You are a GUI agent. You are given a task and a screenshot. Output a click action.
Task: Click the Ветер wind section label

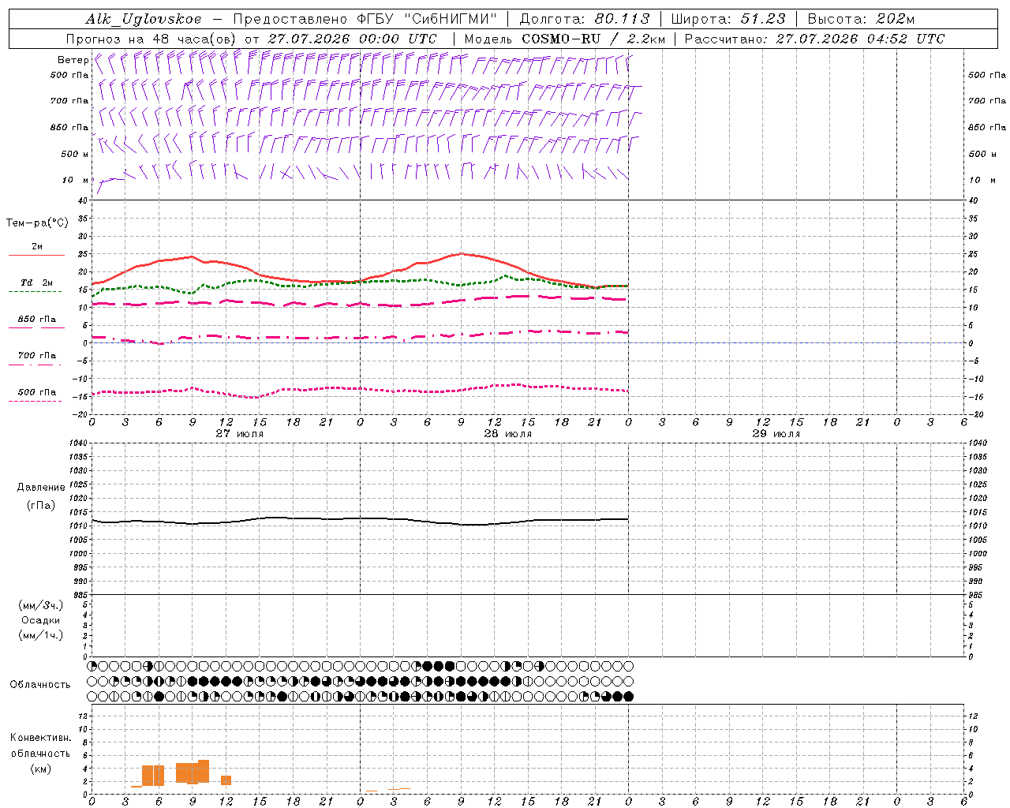coord(73,60)
